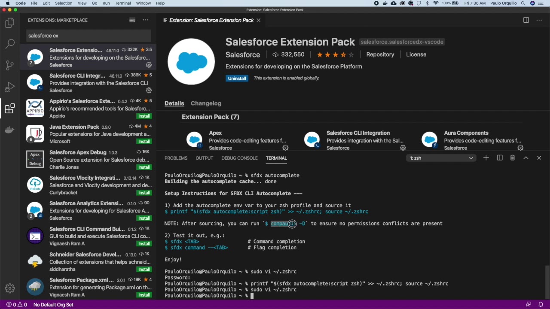Create a new terminal
The height and width of the screenshot is (309, 550).
(x=486, y=158)
